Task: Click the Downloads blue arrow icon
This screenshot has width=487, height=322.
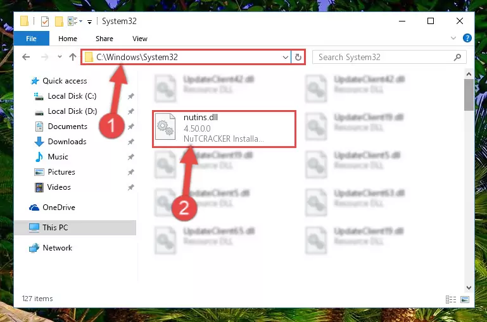Action: click(39, 142)
